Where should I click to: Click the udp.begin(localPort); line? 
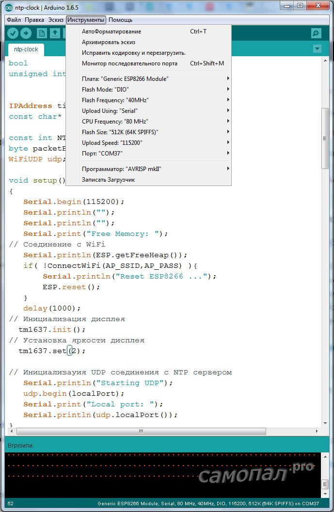tap(74, 393)
